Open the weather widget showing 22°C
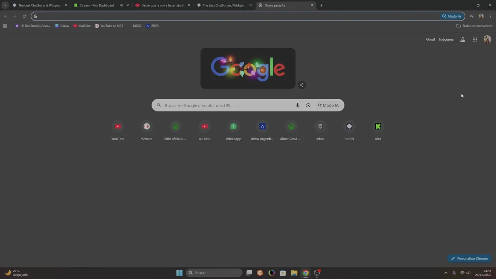The width and height of the screenshot is (496, 279). click(16, 273)
